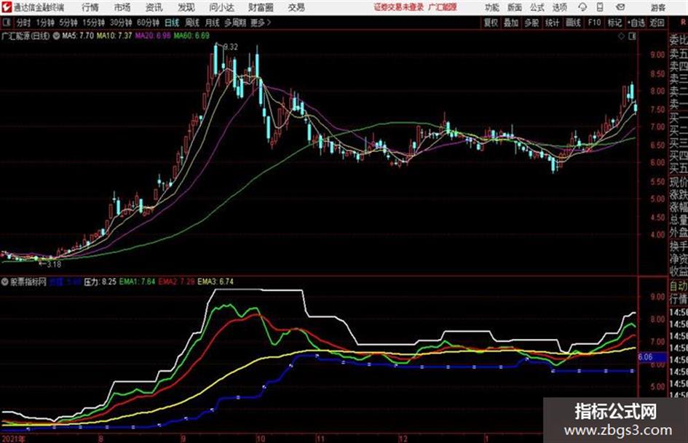The image size is (688, 443).
Task: Click the 广汇能源 stock name in title bar
Action: 443,7
